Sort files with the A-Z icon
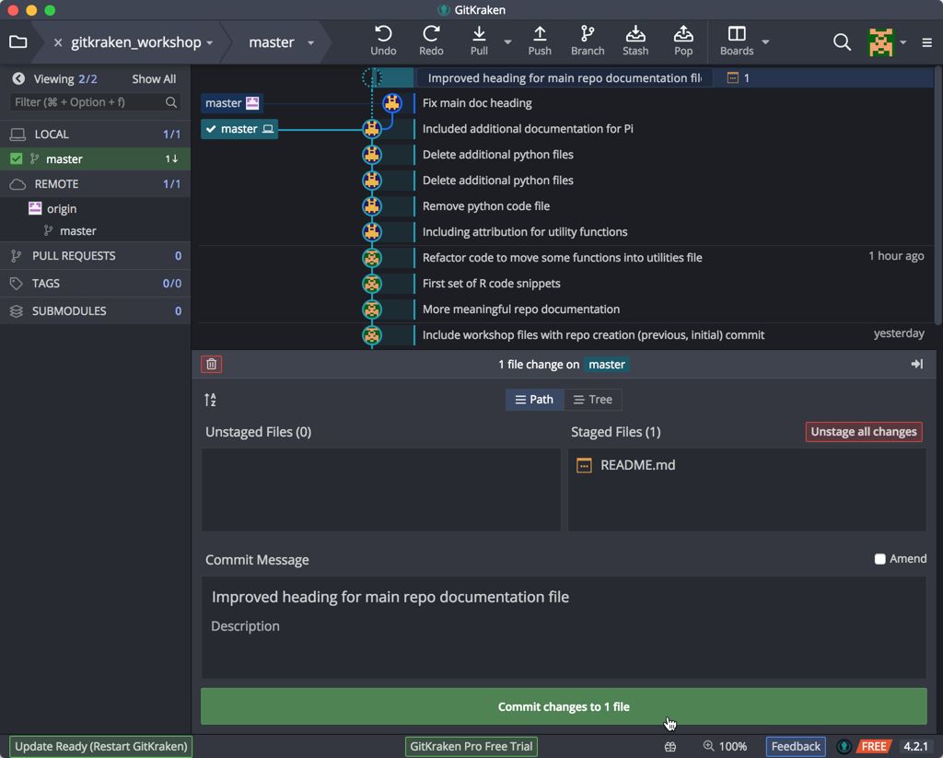 click(x=211, y=400)
